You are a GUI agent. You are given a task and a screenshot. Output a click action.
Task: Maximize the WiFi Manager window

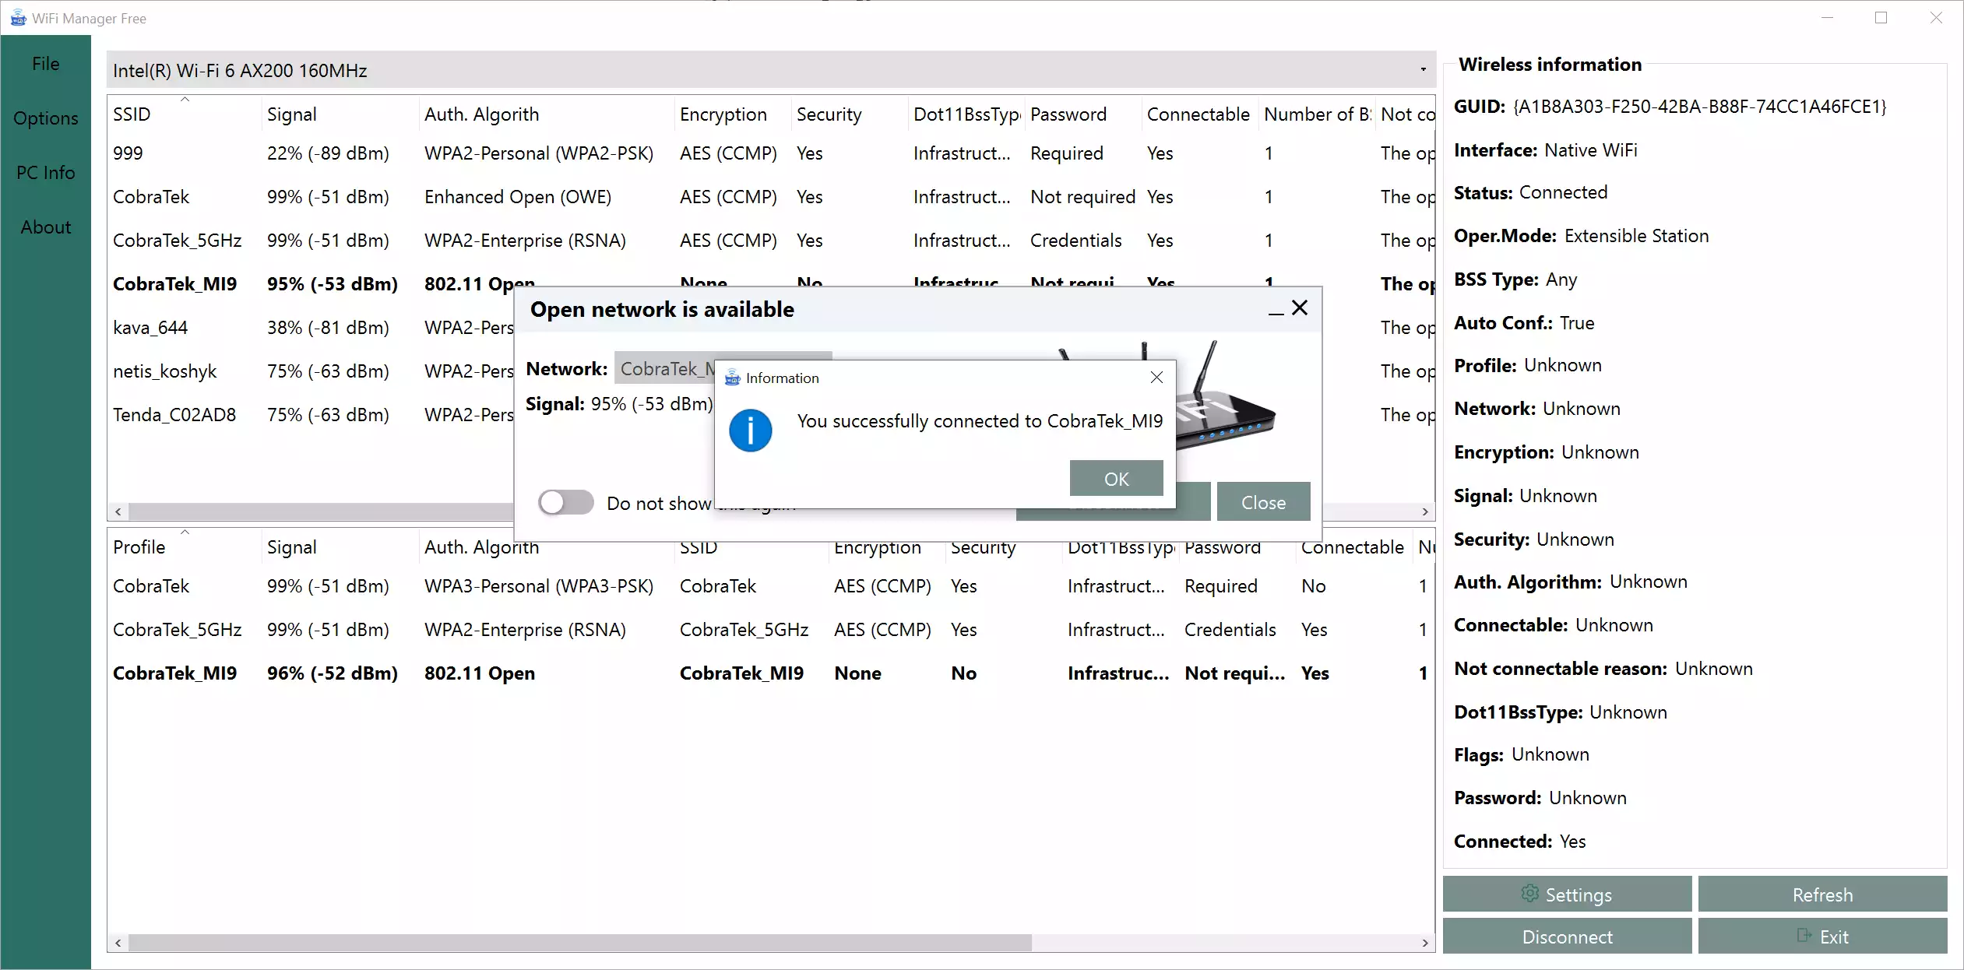point(1881,18)
